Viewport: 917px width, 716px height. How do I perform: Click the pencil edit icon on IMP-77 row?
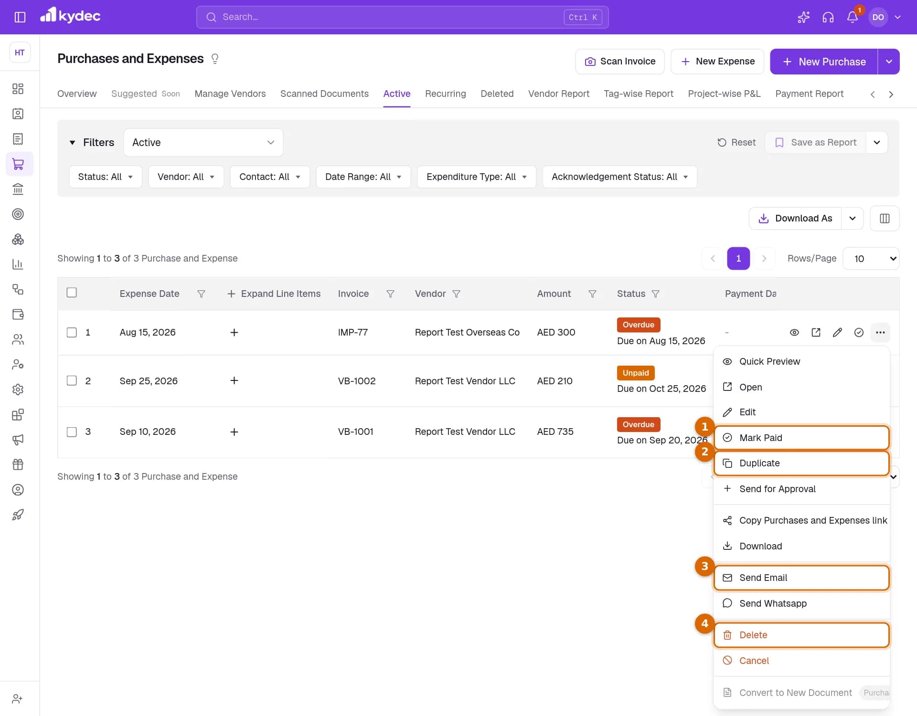click(x=837, y=332)
